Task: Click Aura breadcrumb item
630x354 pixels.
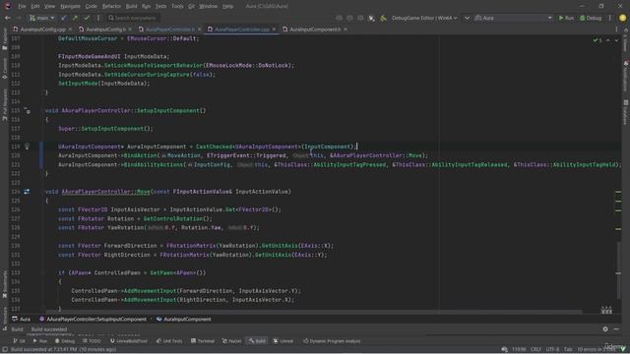Action: tap(22, 319)
